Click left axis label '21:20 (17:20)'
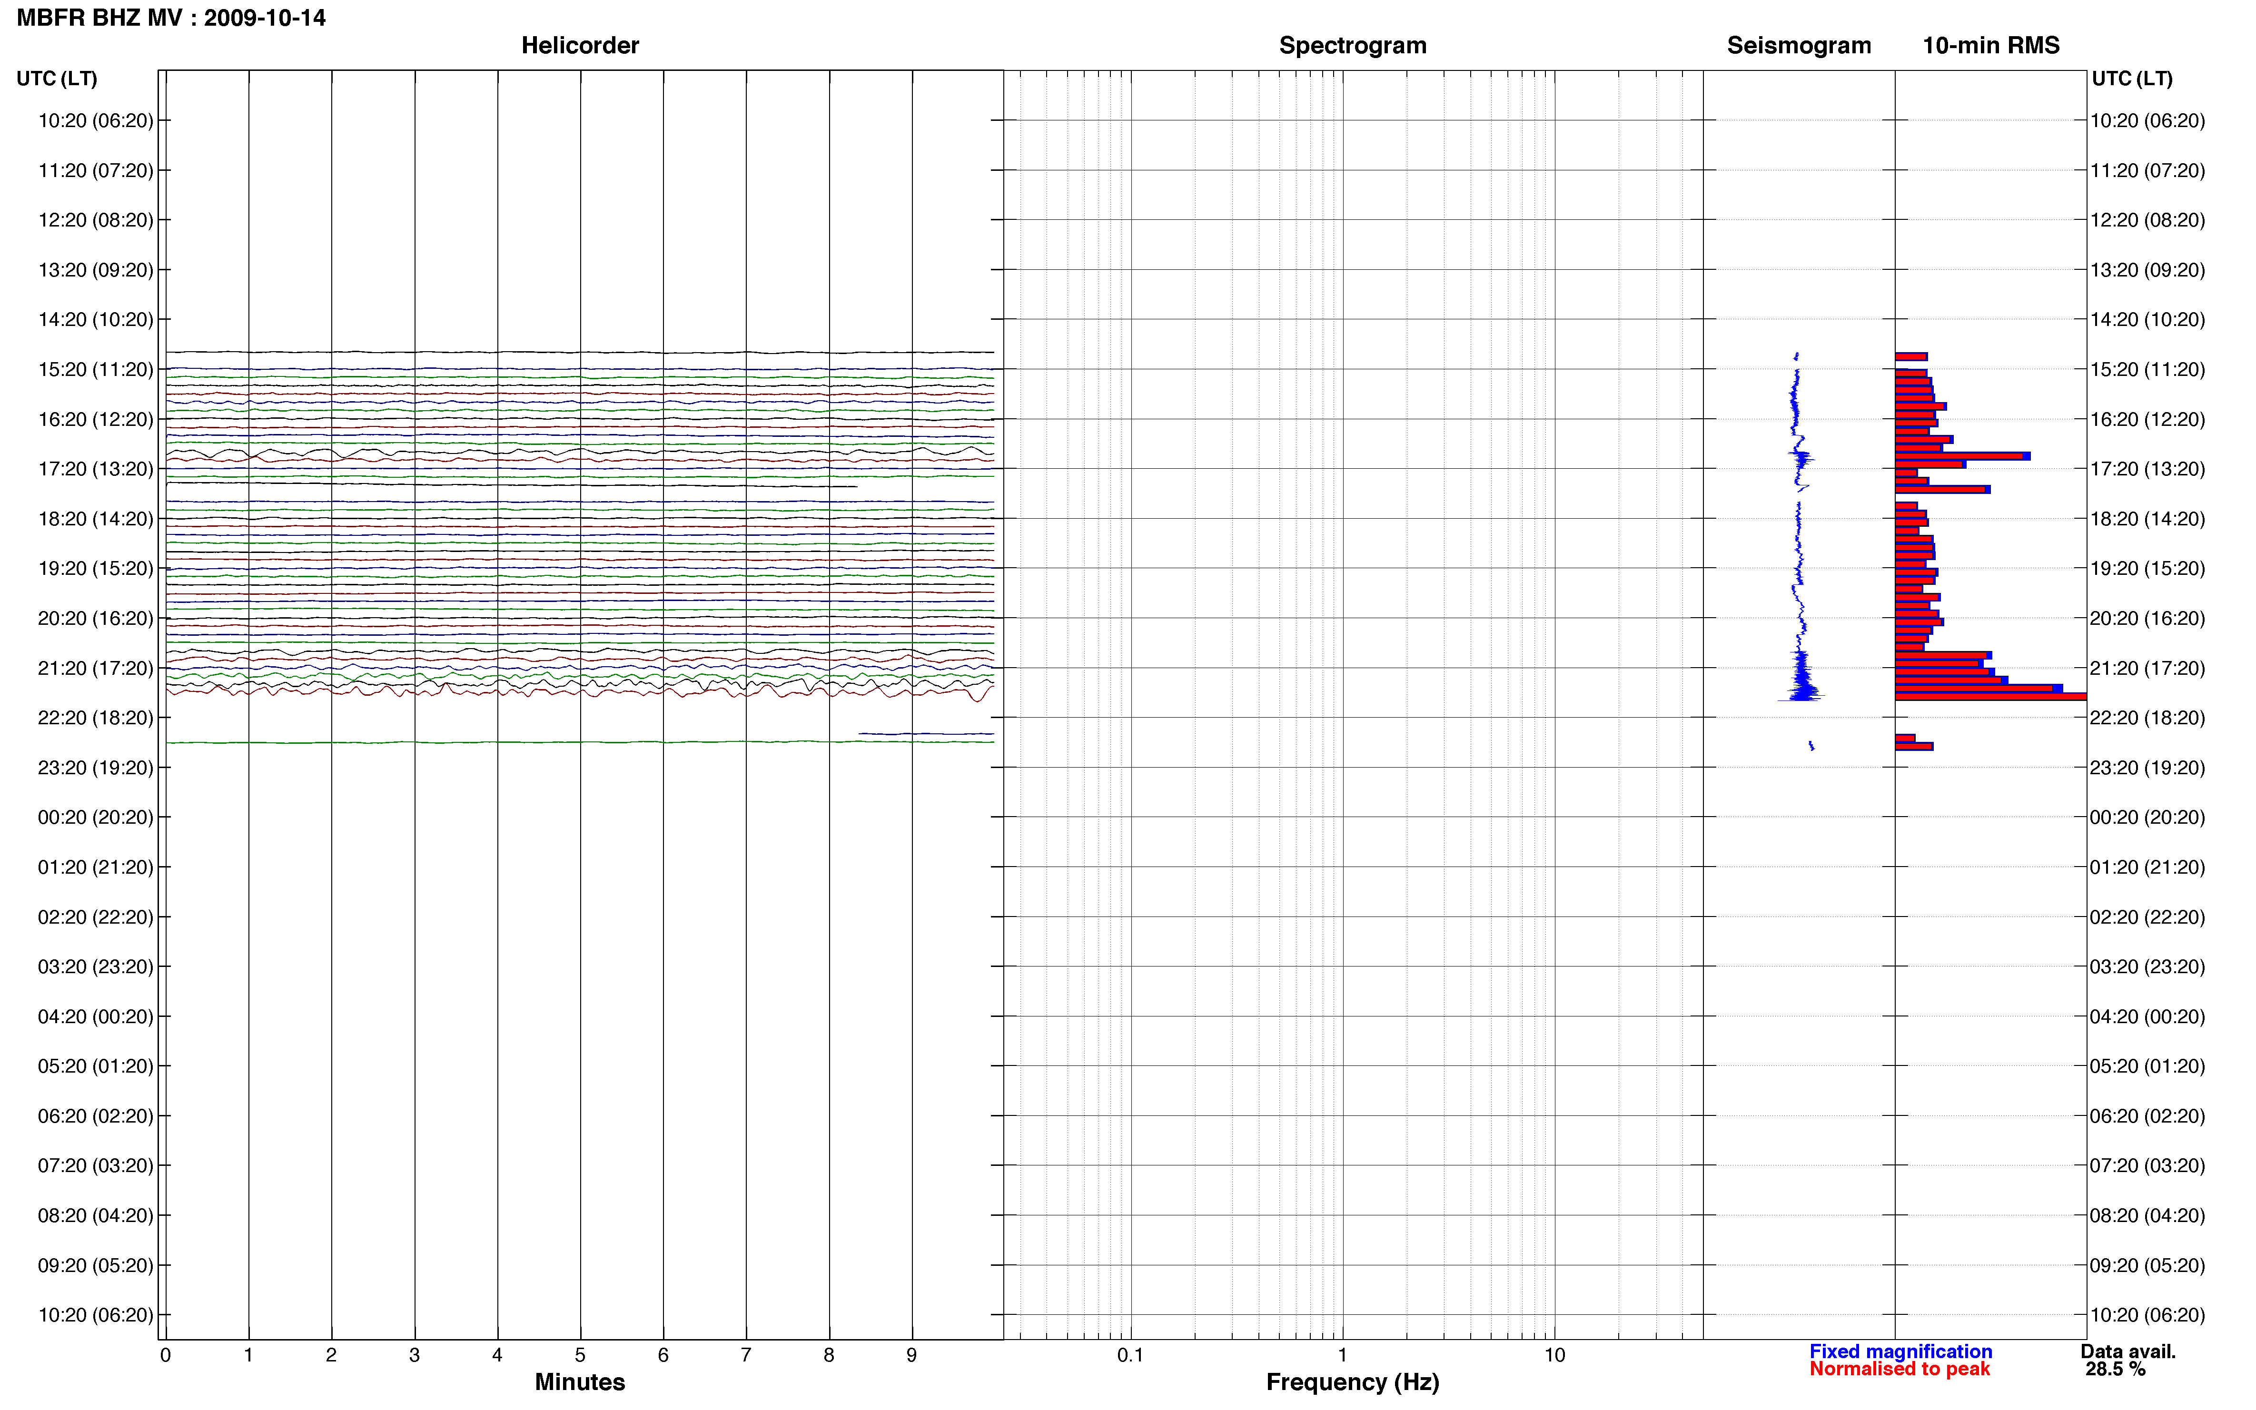 [x=96, y=668]
